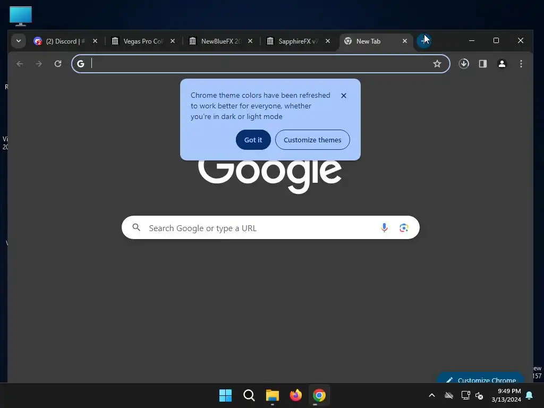Screen dimensions: 544x408
Task: Click the magnifier icon in search box
Action: coord(137,227)
